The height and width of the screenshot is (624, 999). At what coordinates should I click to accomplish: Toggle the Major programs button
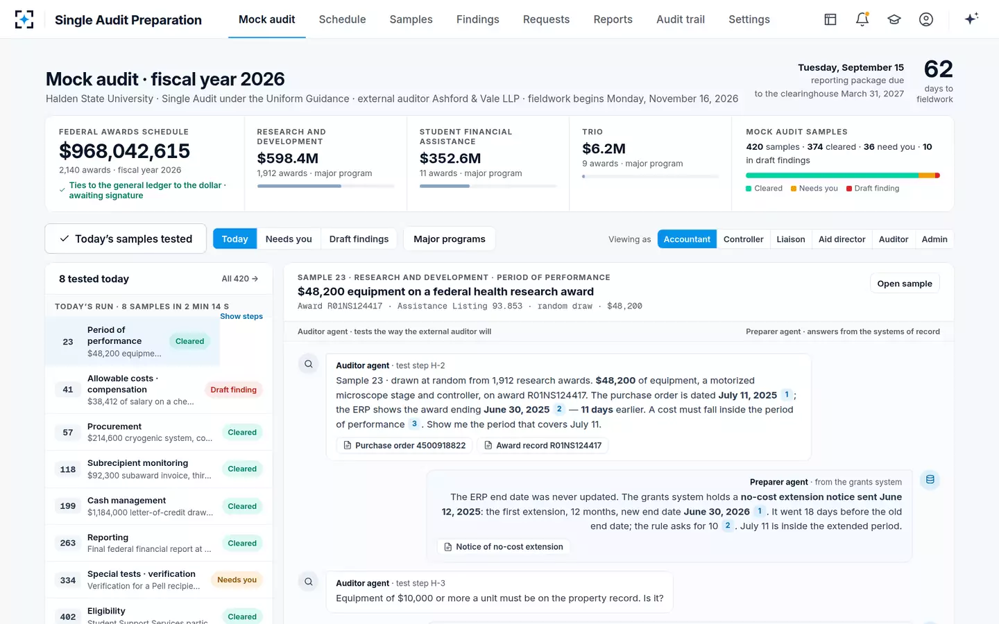pos(450,239)
